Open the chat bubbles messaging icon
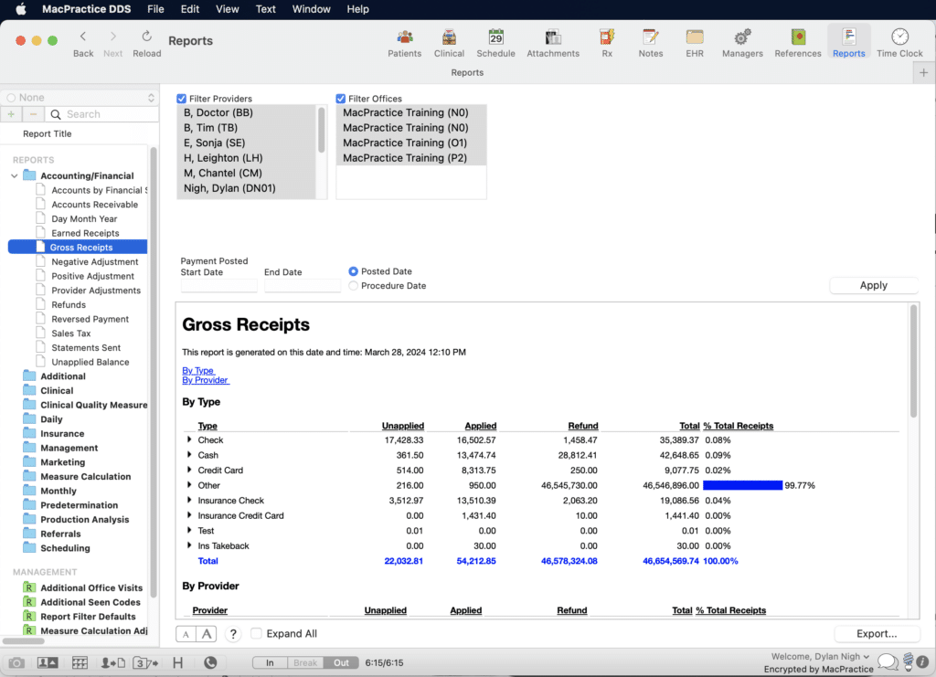 (888, 661)
